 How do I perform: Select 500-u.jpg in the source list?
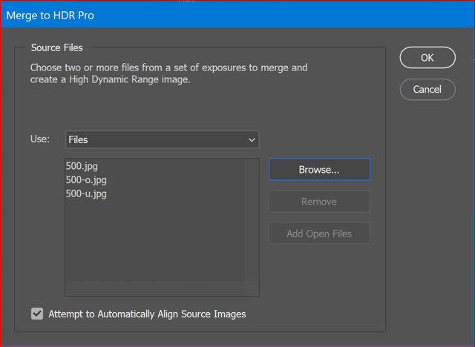[x=86, y=194]
